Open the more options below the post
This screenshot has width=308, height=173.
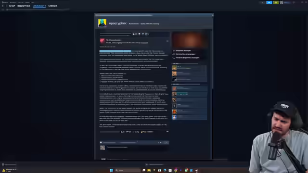point(167,132)
